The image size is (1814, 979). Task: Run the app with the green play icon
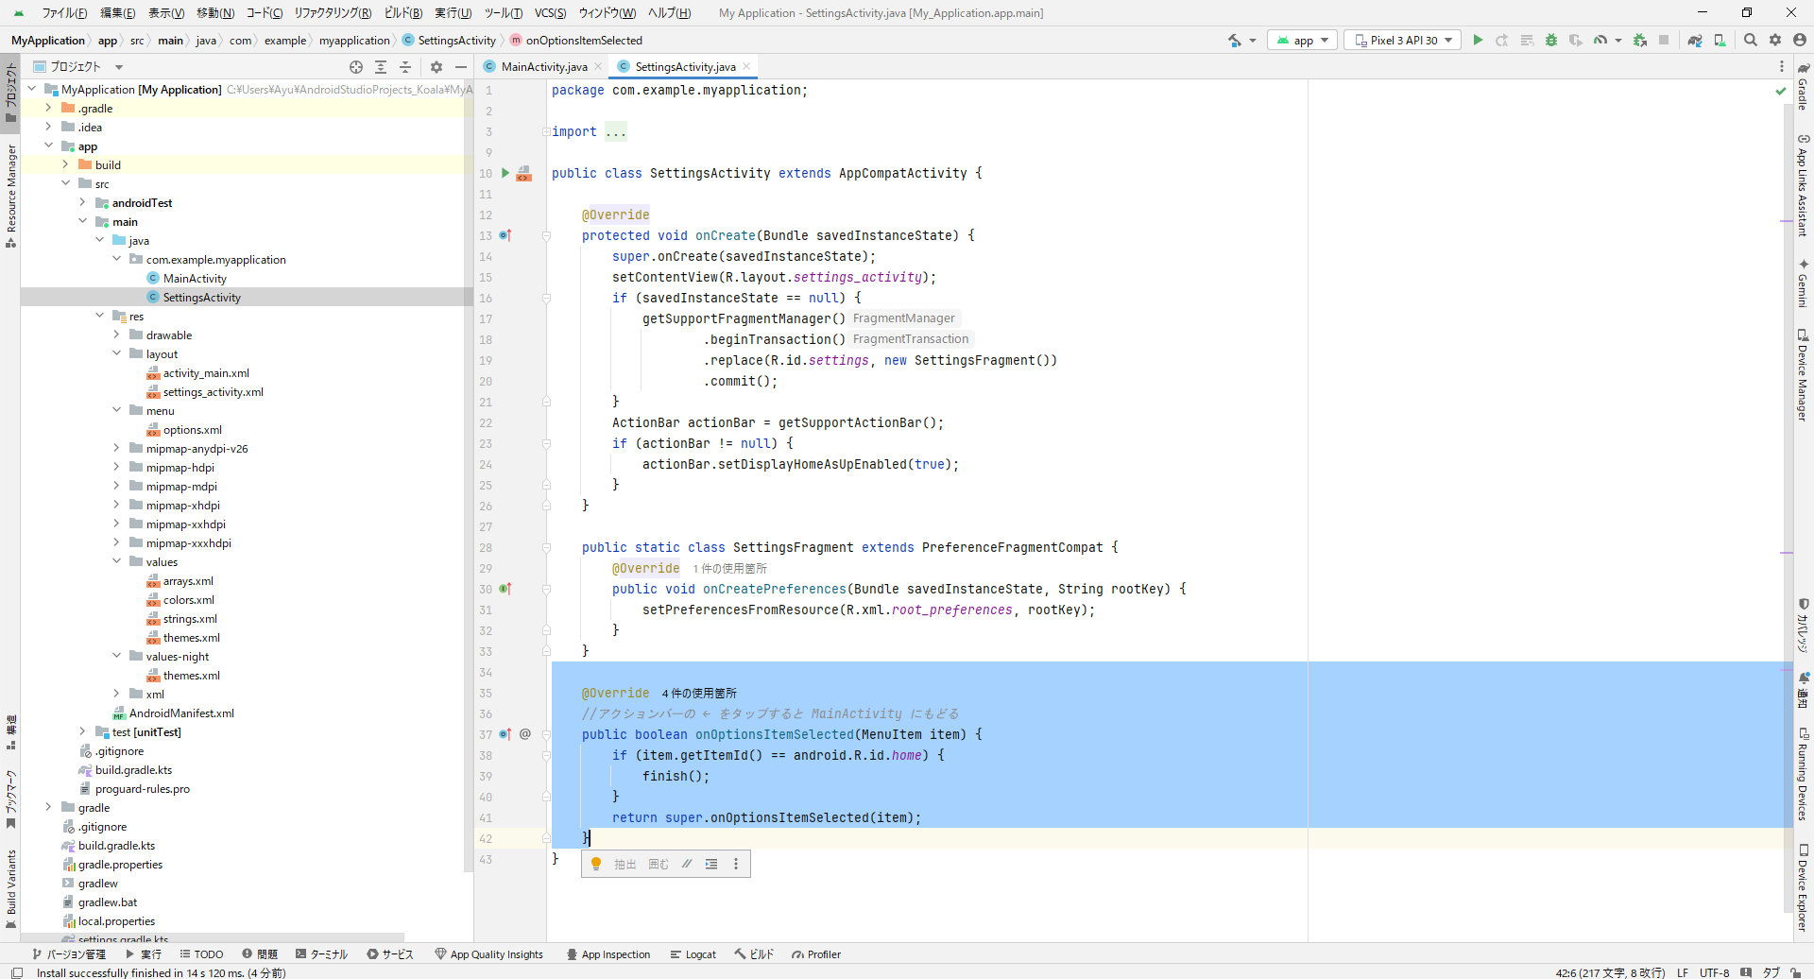[x=1478, y=40]
